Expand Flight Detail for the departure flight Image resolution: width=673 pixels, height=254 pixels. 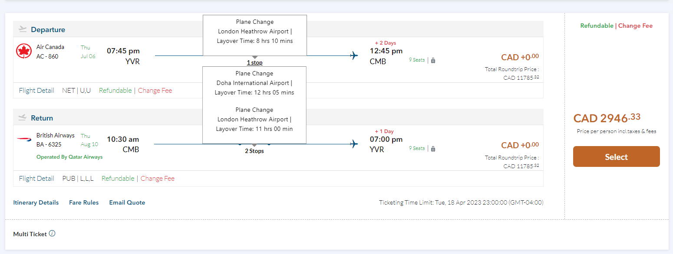(36, 91)
